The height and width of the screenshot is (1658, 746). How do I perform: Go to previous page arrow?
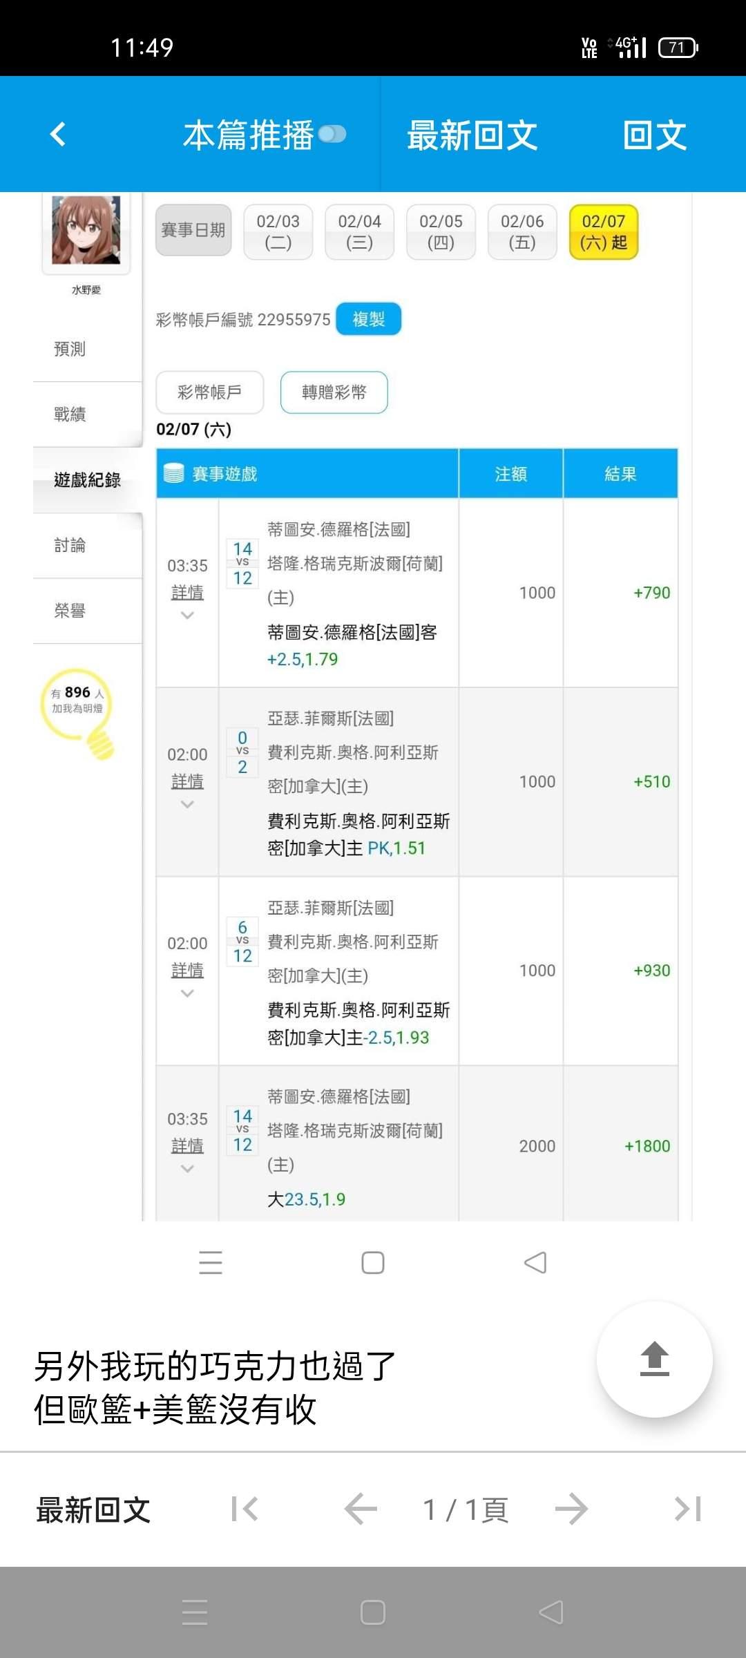361,1509
